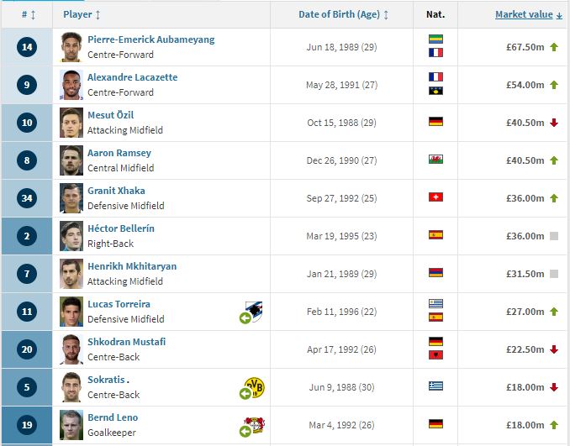The height and width of the screenshot is (446, 570).
Task: Click red down arrow next to Özil's £40.50m
Action: point(554,123)
